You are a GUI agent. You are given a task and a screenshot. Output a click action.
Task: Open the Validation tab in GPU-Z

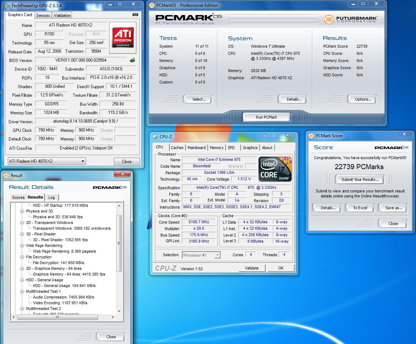(62, 15)
